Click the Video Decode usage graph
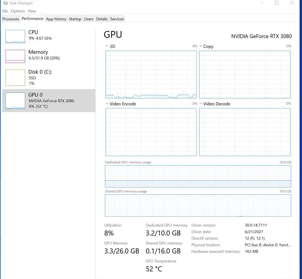302x279 pixels. point(245,132)
